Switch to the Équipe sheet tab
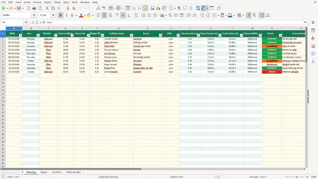Image resolution: width=318 pixels, height=179 pixels. [x=44, y=172]
